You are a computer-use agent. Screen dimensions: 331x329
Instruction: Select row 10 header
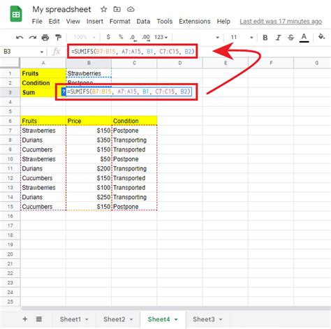click(x=10, y=159)
